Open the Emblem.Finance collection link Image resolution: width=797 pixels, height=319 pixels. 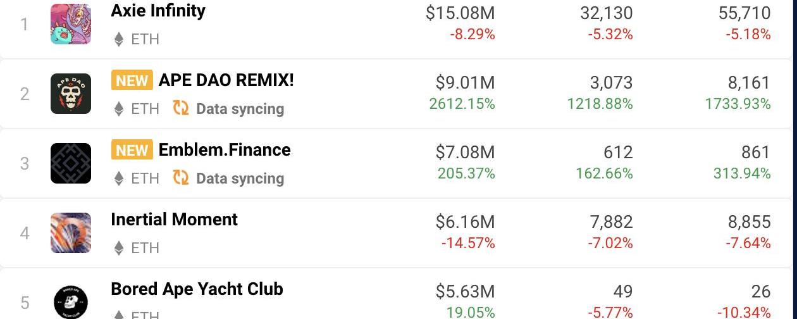pyautogui.click(x=225, y=150)
